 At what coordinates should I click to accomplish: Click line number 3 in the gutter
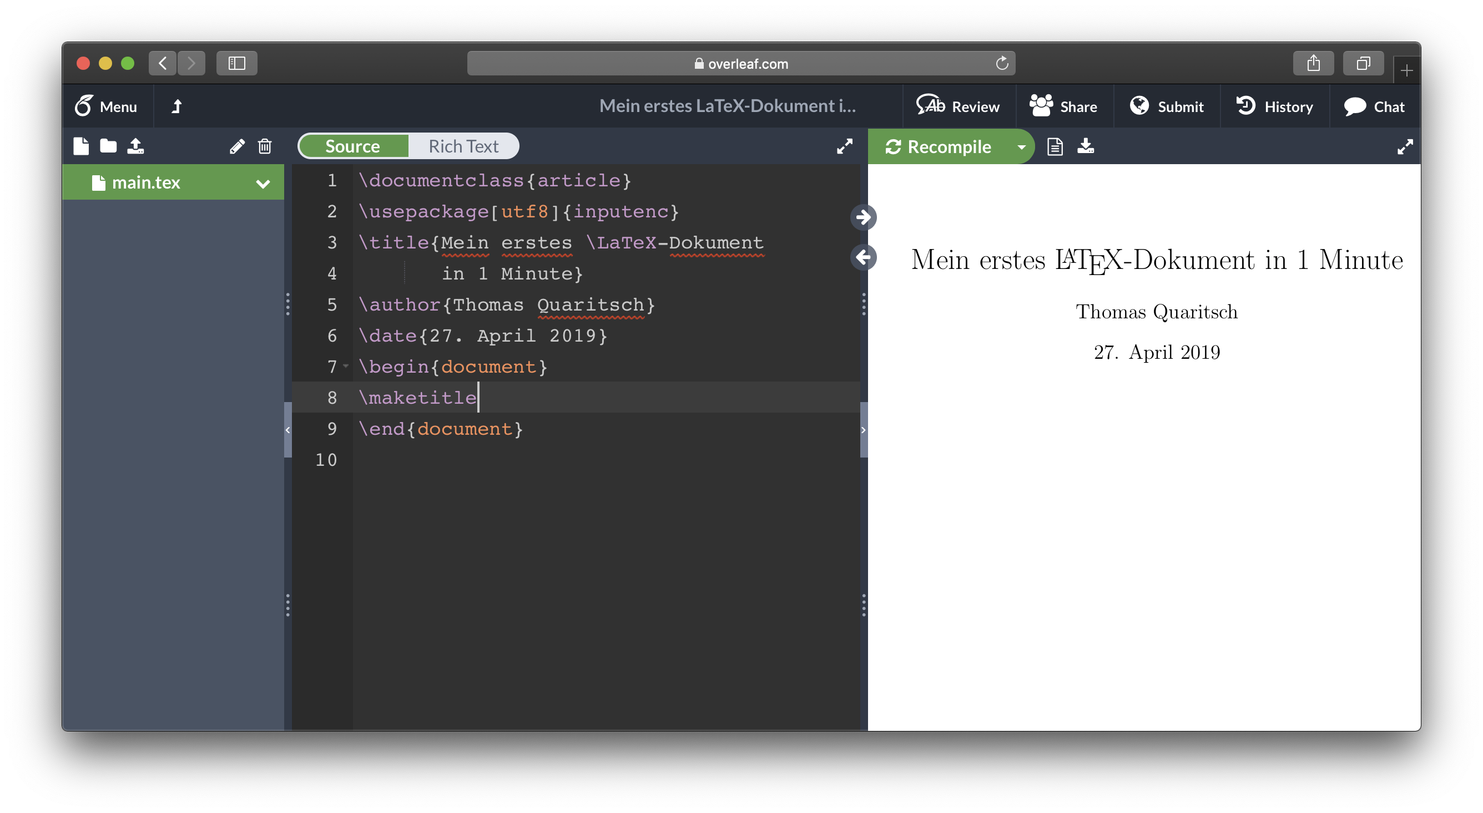332,243
